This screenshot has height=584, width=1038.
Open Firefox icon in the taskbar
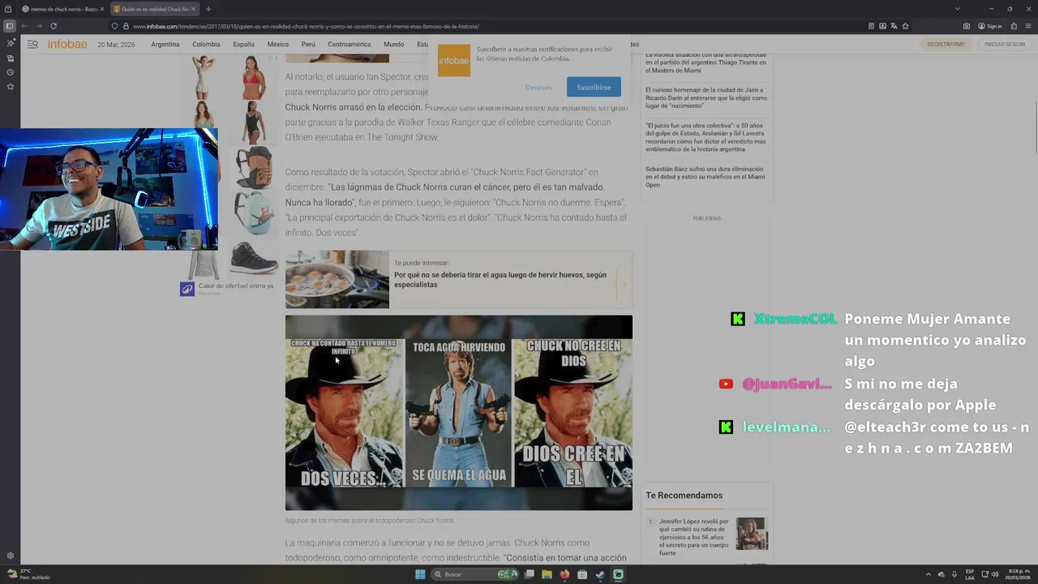point(564,574)
